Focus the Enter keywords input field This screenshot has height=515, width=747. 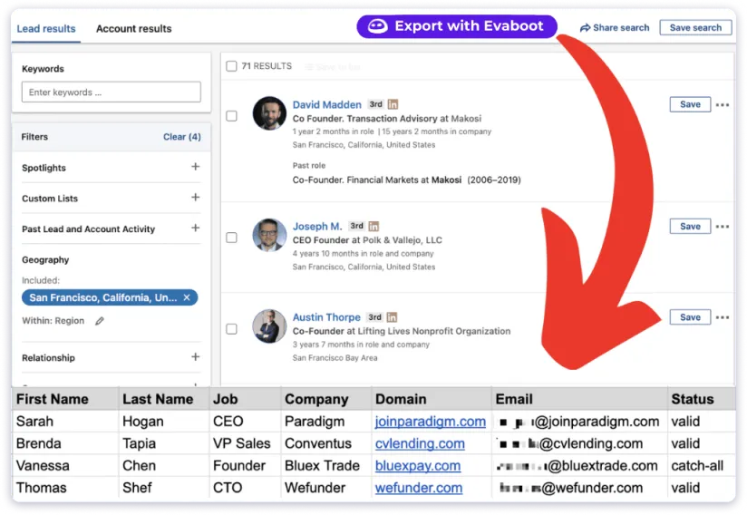(x=111, y=92)
